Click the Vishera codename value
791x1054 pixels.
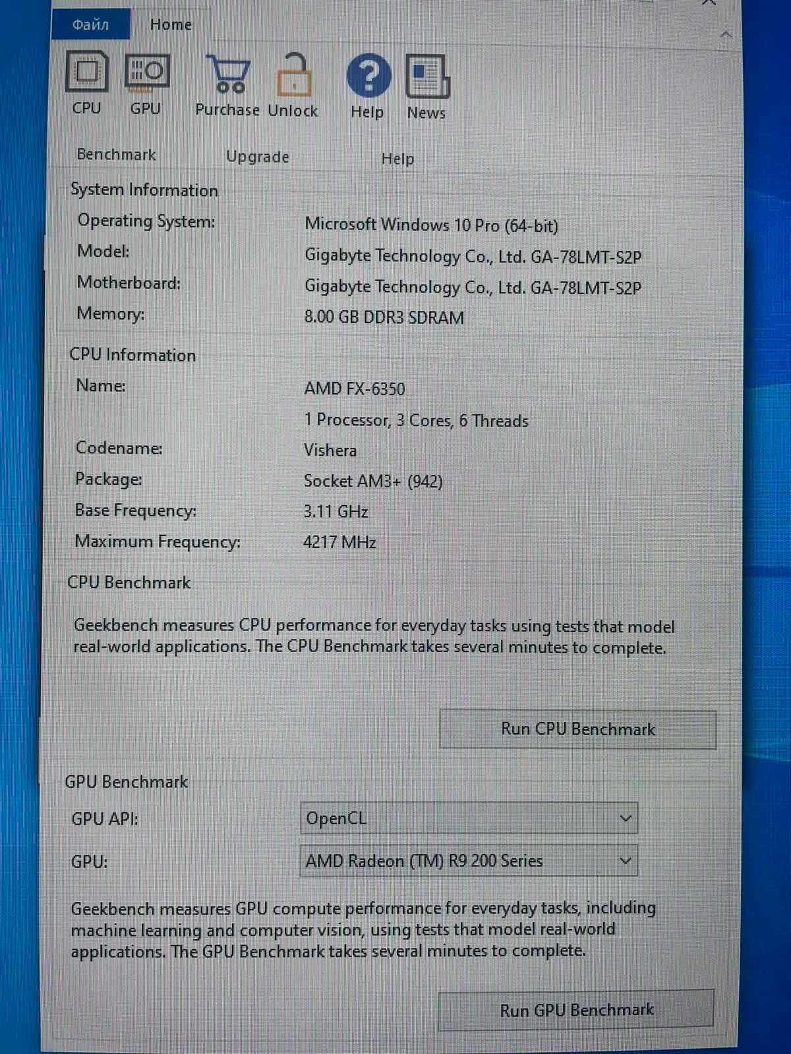pyautogui.click(x=330, y=451)
